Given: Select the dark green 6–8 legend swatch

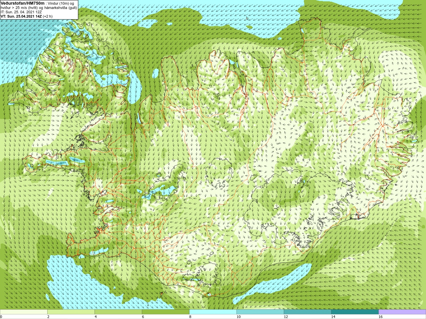Looking at the screenshot, I should 166,312.
